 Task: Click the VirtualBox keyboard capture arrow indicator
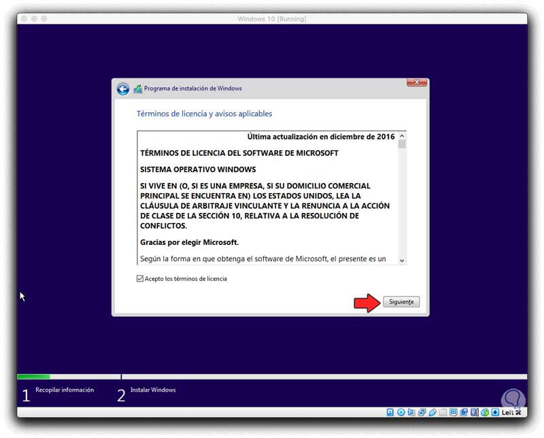coord(496,412)
